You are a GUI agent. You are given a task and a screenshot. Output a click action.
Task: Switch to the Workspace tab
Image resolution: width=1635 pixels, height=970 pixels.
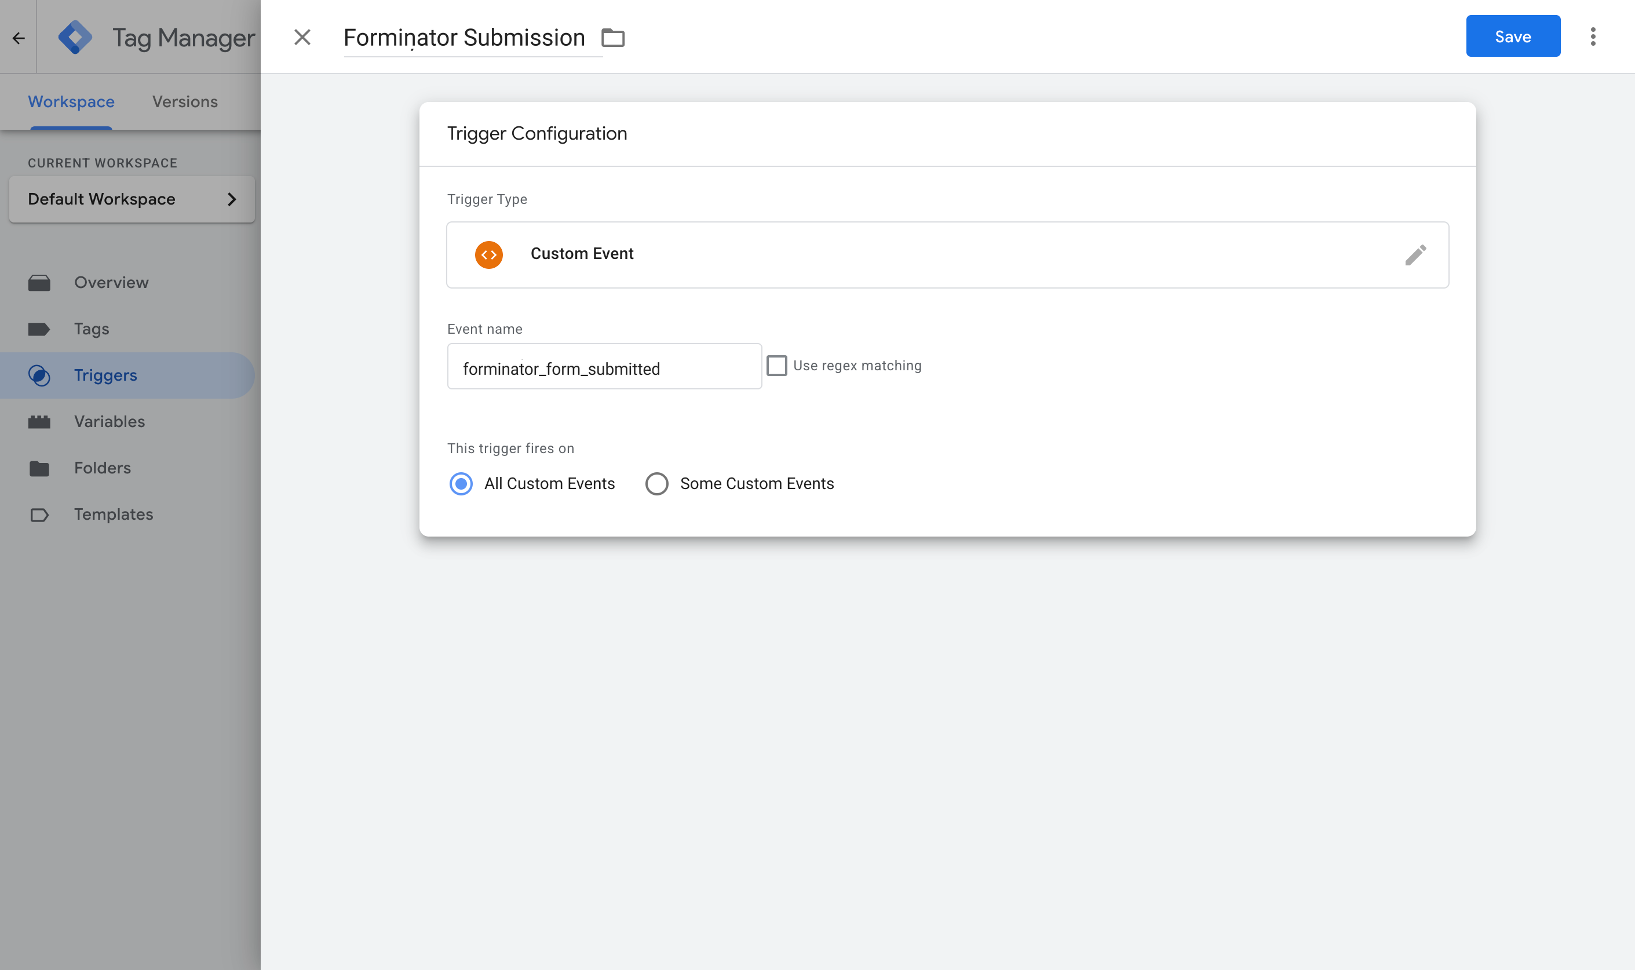point(71,102)
